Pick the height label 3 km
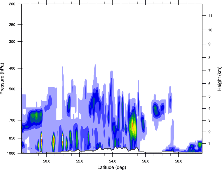 pyautogui.click(x=209, y=120)
